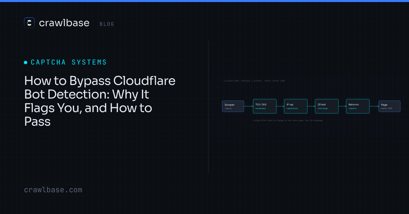Select the Page public HTML box
The image size is (409, 214).
[389, 106]
